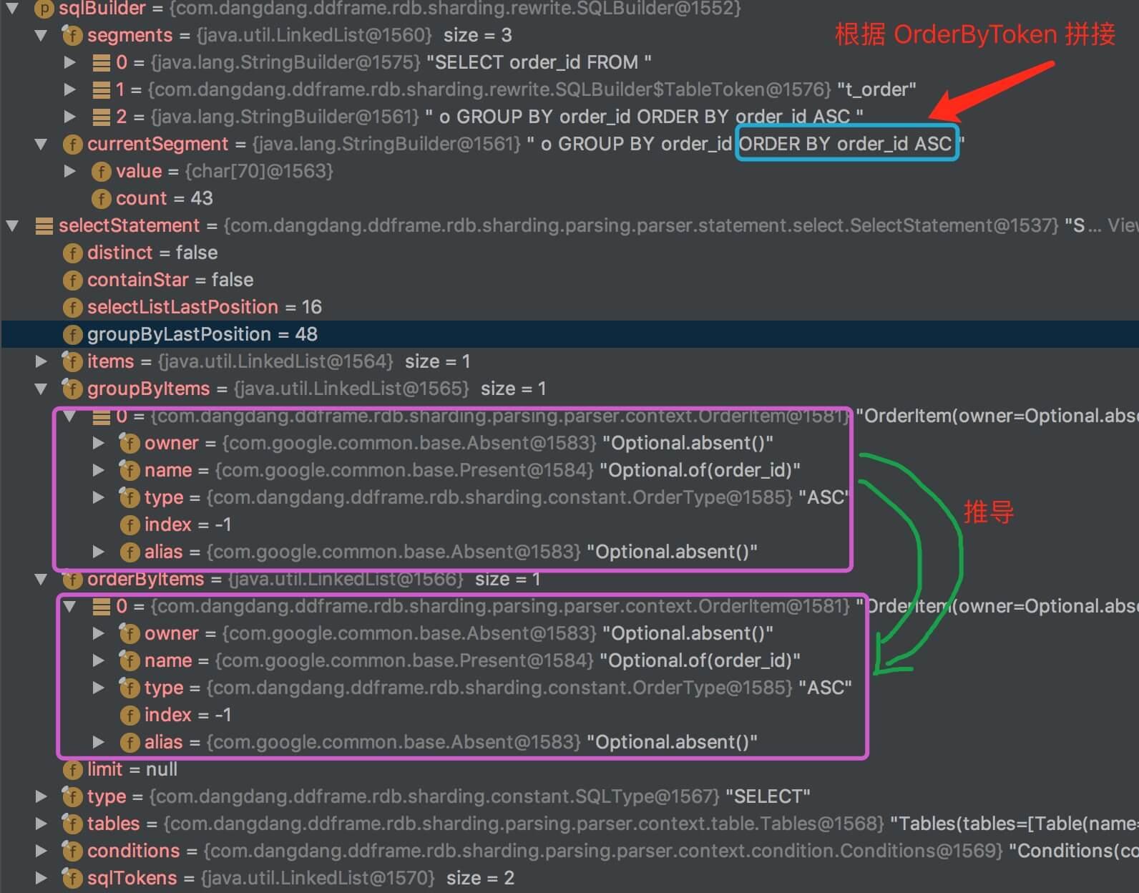Expand segment 2 StringBuilder entry

pyautogui.click(x=69, y=117)
